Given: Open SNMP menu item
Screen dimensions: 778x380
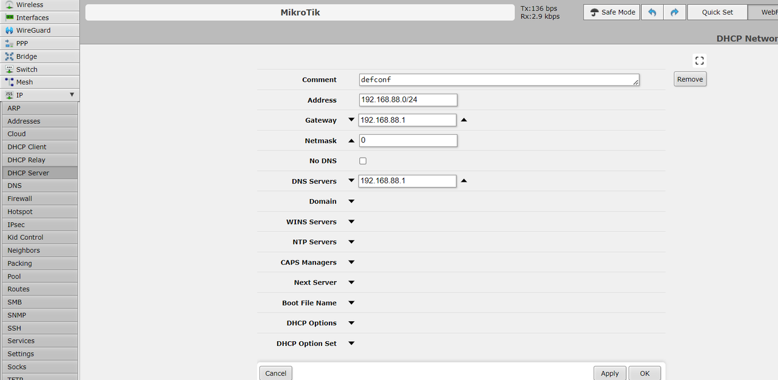Looking at the screenshot, I should point(40,315).
